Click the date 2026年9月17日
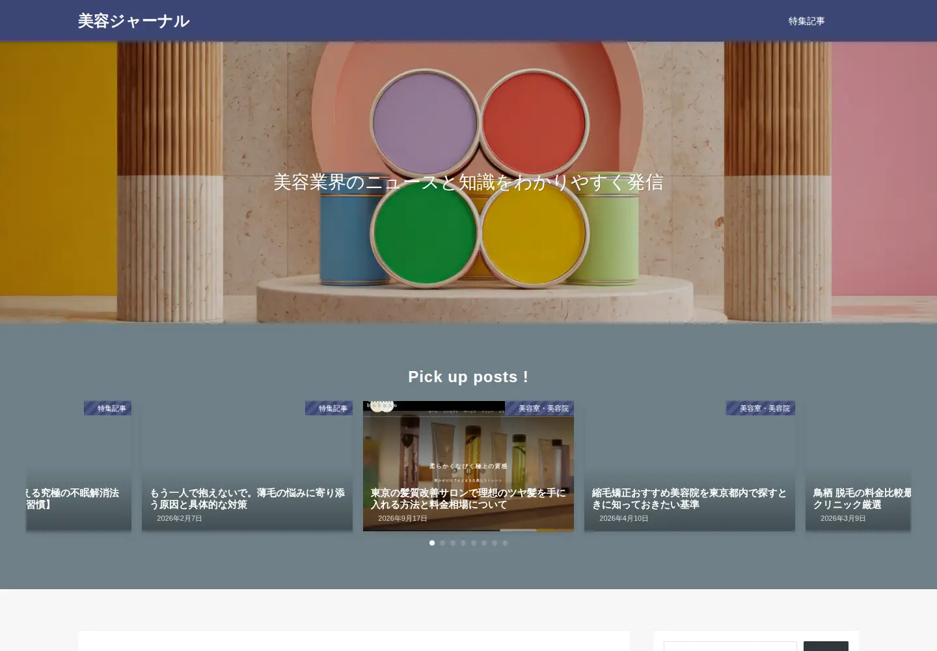 (x=403, y=518)
